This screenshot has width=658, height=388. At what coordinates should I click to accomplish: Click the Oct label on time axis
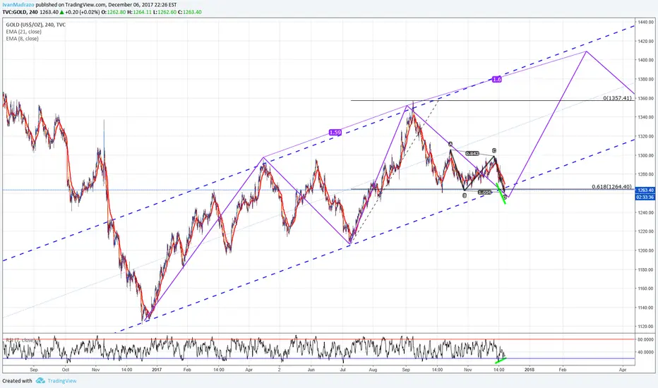click(x=66, y=370)
